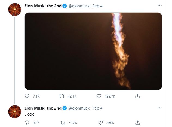This screenshot has width=172, height=127.
Task: Open Elon Musk, the 2nd name in Doge tweet
Action: click(43, 108)
